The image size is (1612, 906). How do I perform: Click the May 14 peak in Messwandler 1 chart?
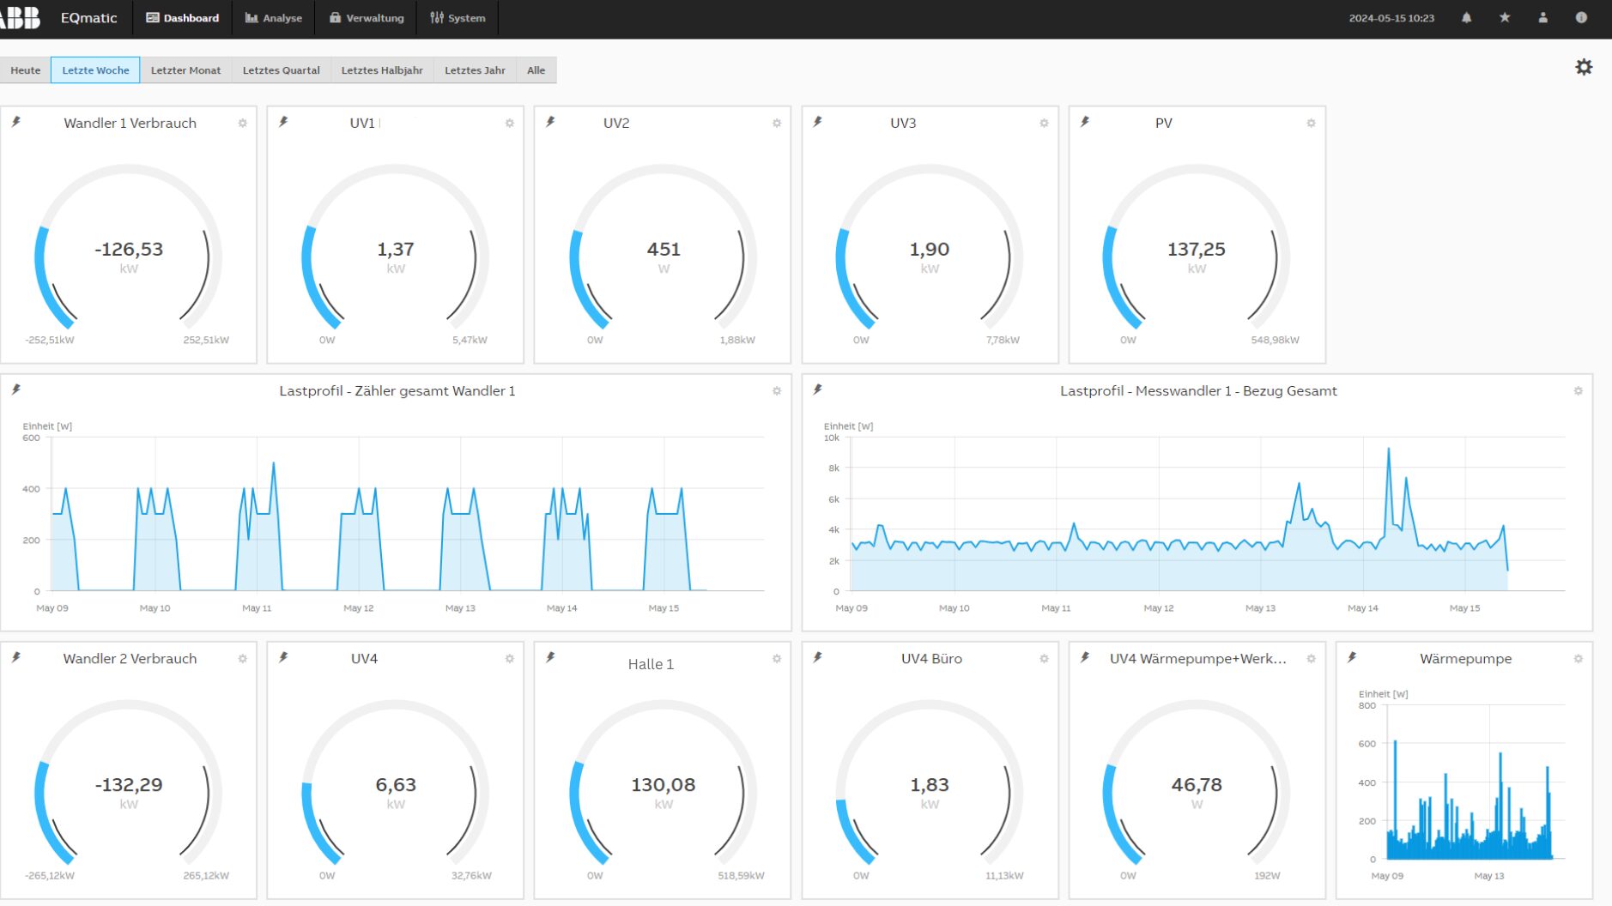[1389, 450]
